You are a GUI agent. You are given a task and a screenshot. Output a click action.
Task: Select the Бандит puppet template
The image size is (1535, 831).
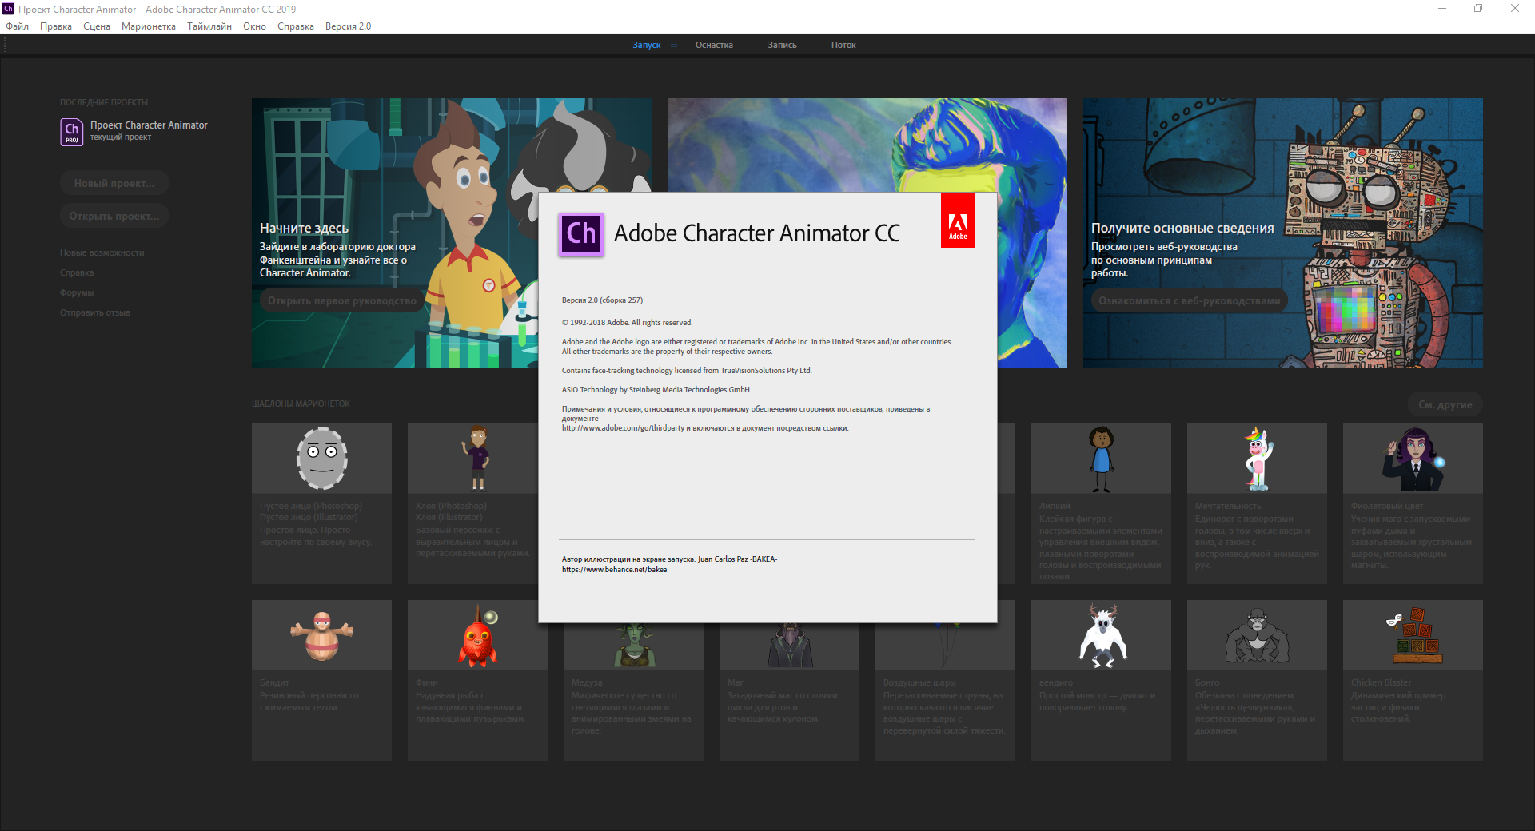(321, 680)
